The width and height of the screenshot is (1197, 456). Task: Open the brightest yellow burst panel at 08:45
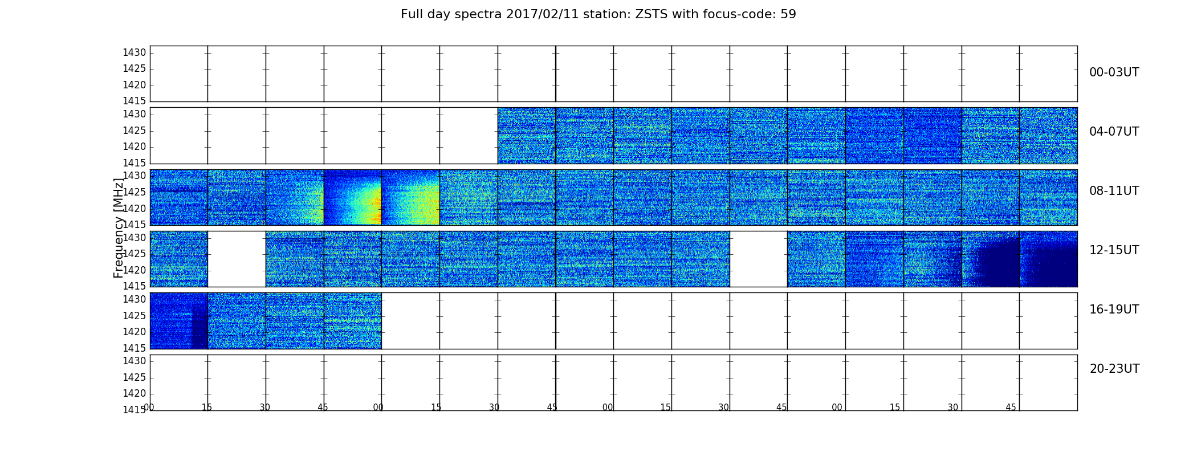click(x=353, y=197)
